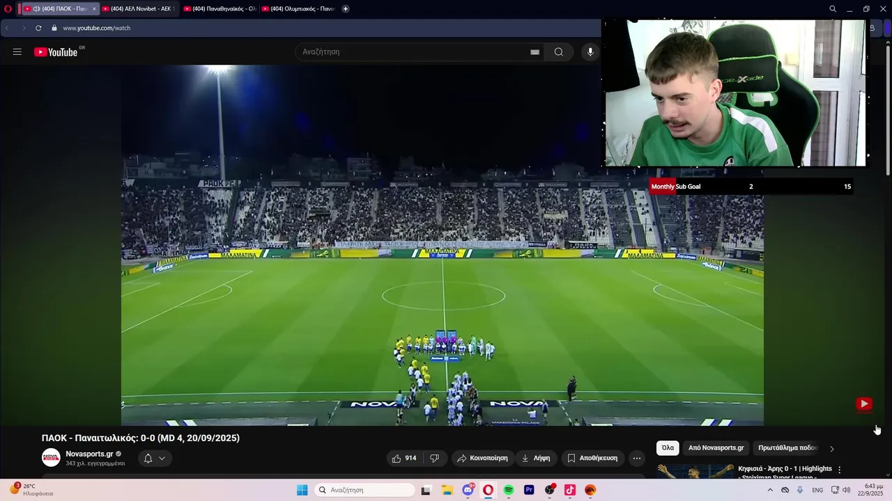Open Task View on taskbar

coord(426,490)
